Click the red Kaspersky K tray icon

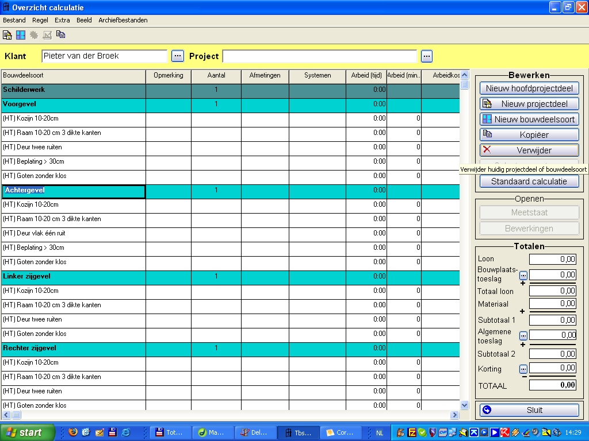(x=504, y=433)
